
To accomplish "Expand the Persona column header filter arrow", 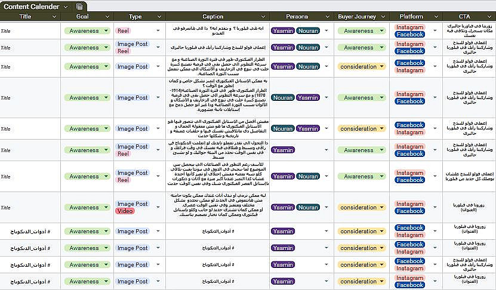I will tap(328, 17).
